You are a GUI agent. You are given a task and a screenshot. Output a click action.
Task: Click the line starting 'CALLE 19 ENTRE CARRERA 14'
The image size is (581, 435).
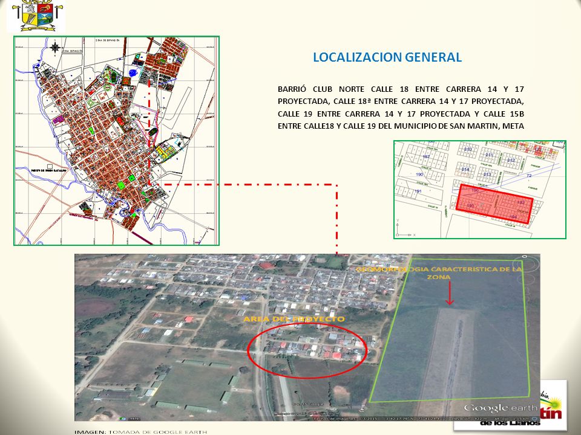[x=401, y=114]
